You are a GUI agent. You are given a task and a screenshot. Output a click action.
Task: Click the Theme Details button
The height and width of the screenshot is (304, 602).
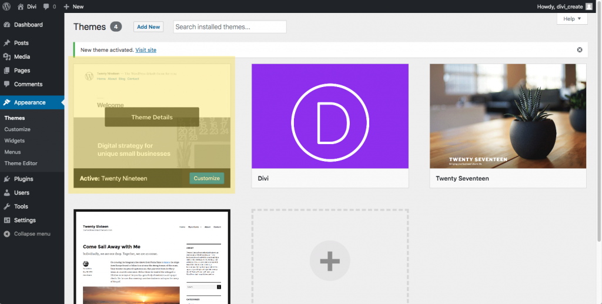point(152,117)
